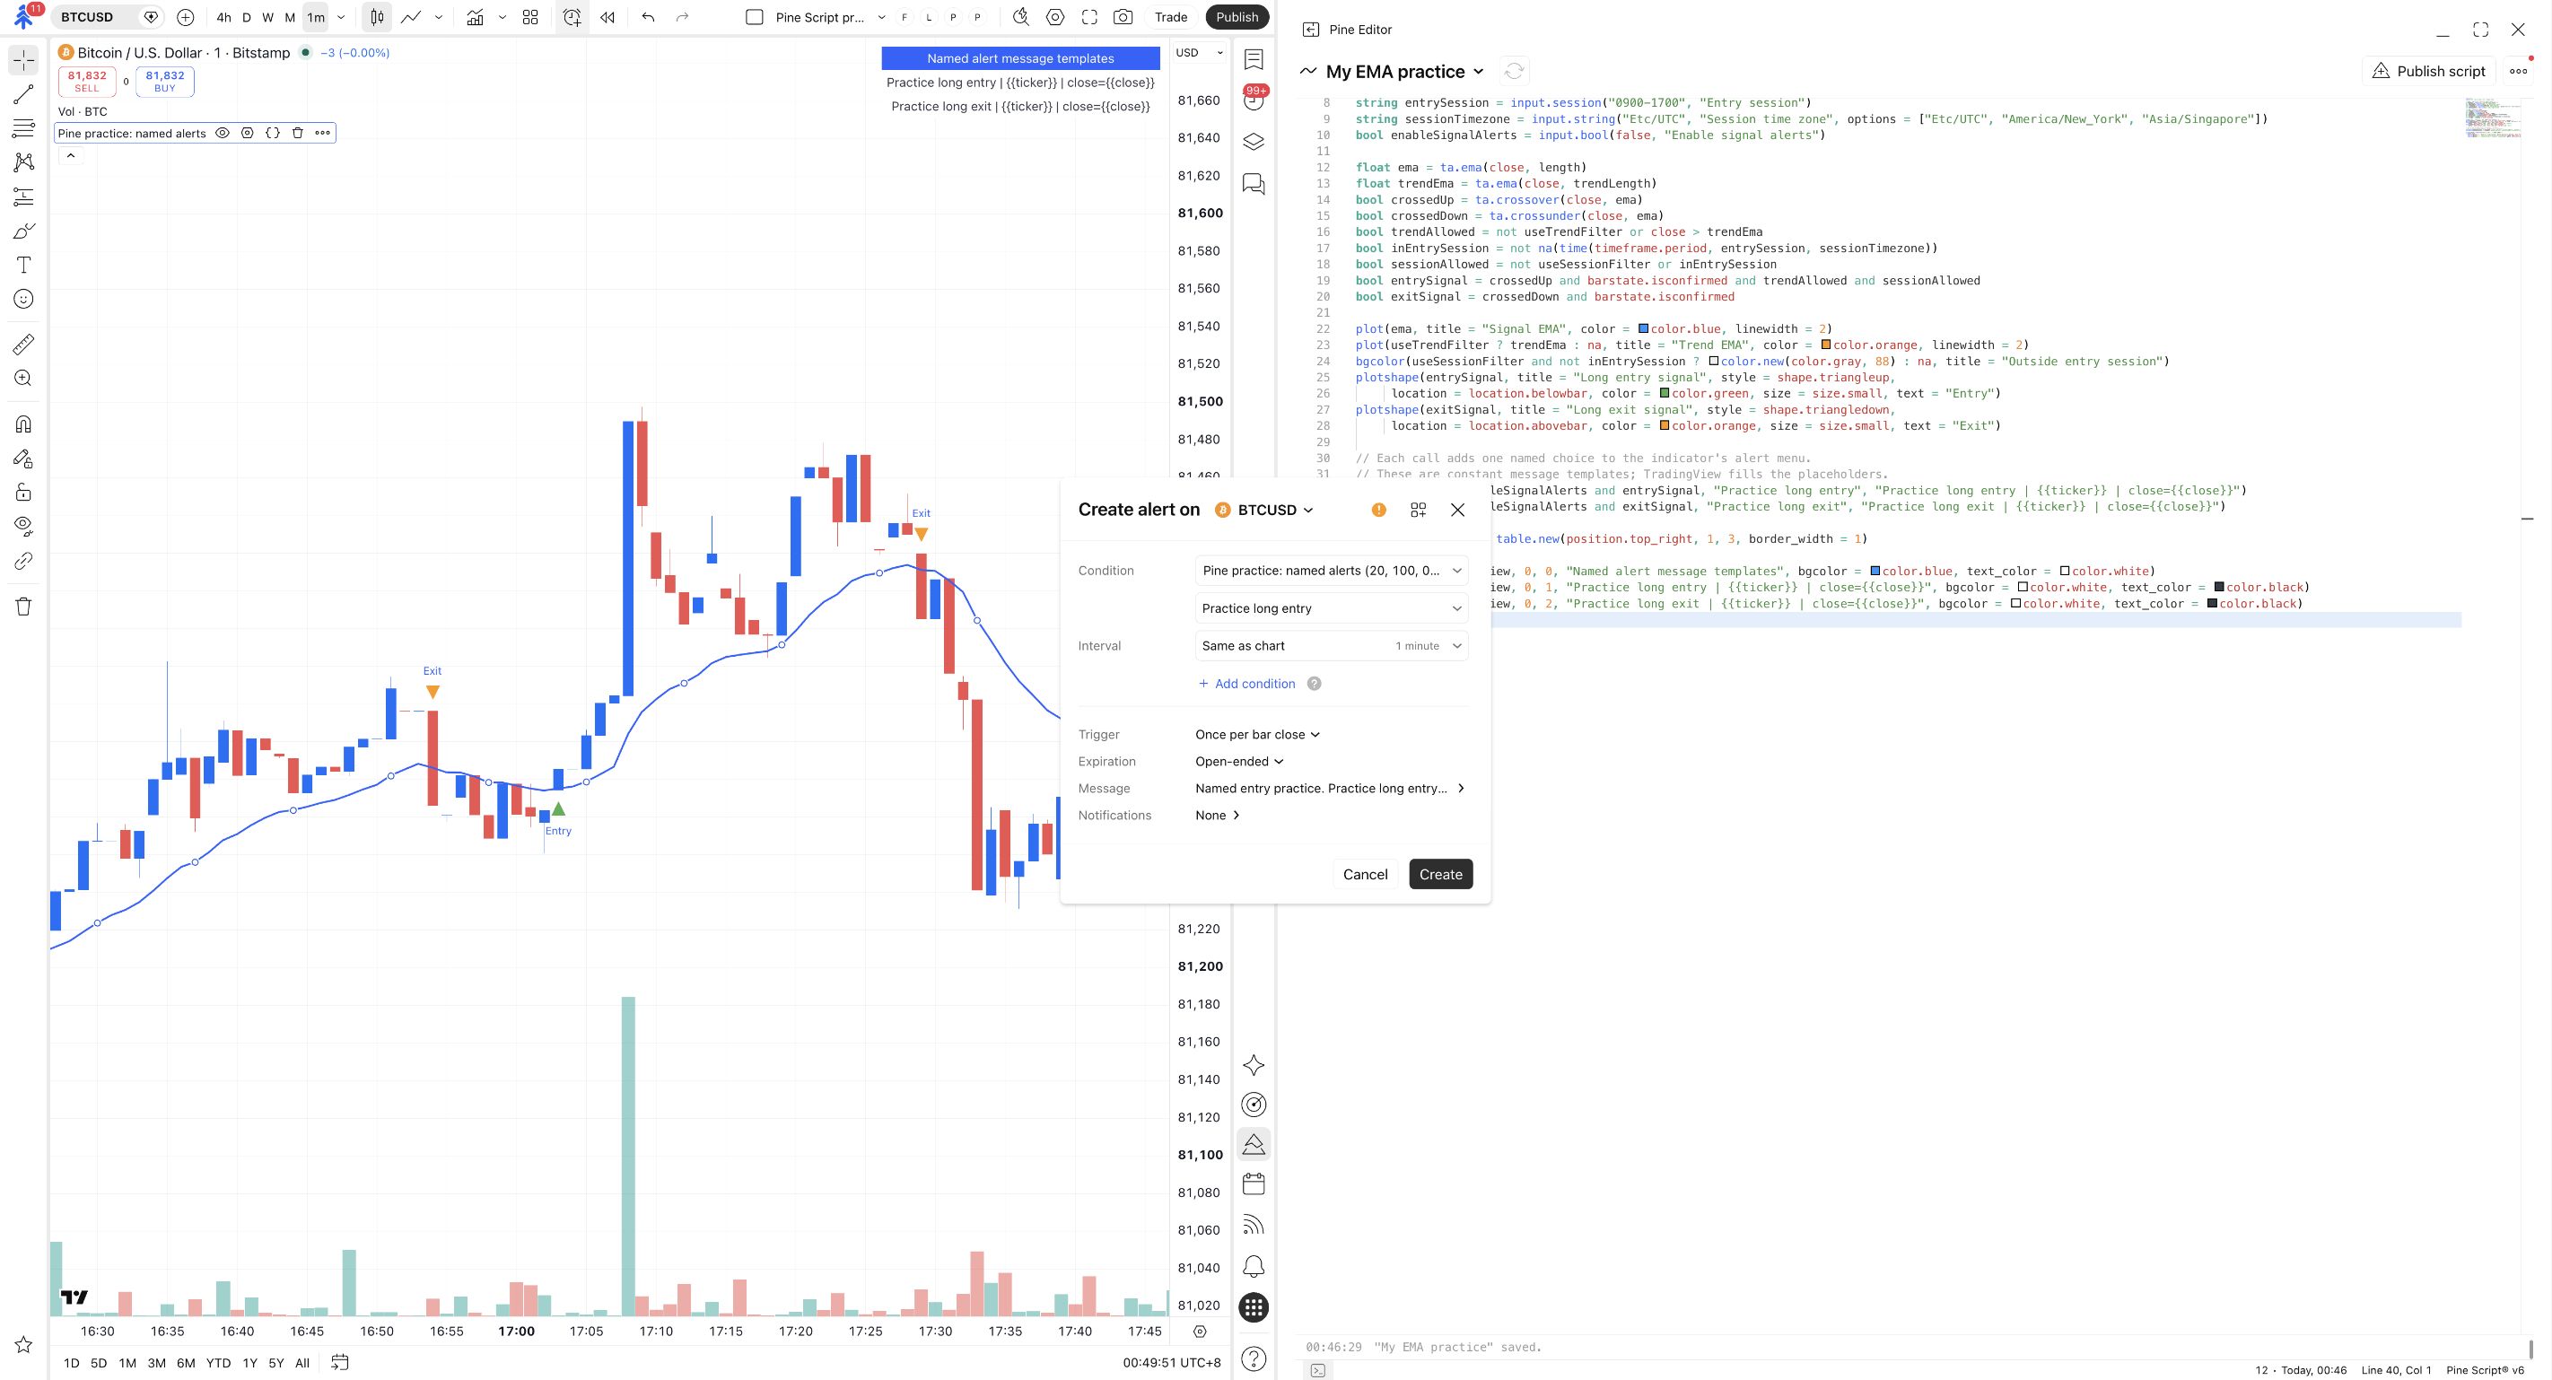This screenshot has height=1380, width=2552.
Task: Remove objects with trash tool
Action: click(x=23, y=607)
